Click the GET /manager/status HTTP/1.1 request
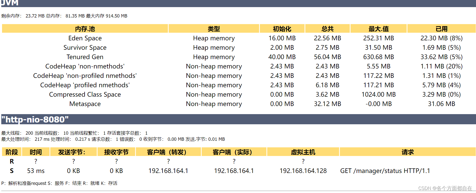Image resolution: width=476 pixels, height=193 pixels. 385,171
